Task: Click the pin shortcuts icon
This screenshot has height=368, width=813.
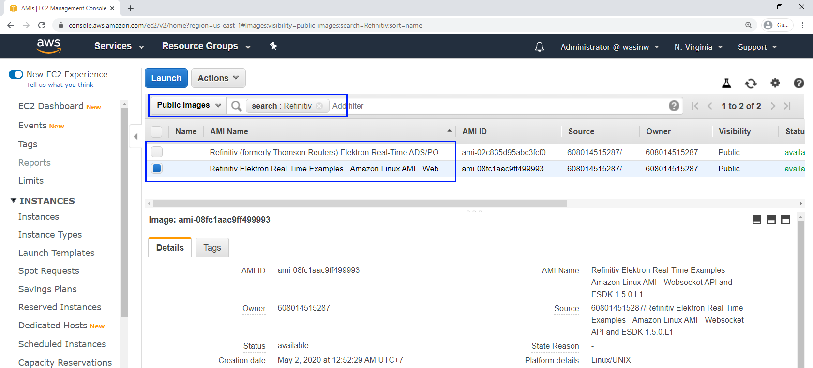Action: pyautogui.click(x=273, y=46)
